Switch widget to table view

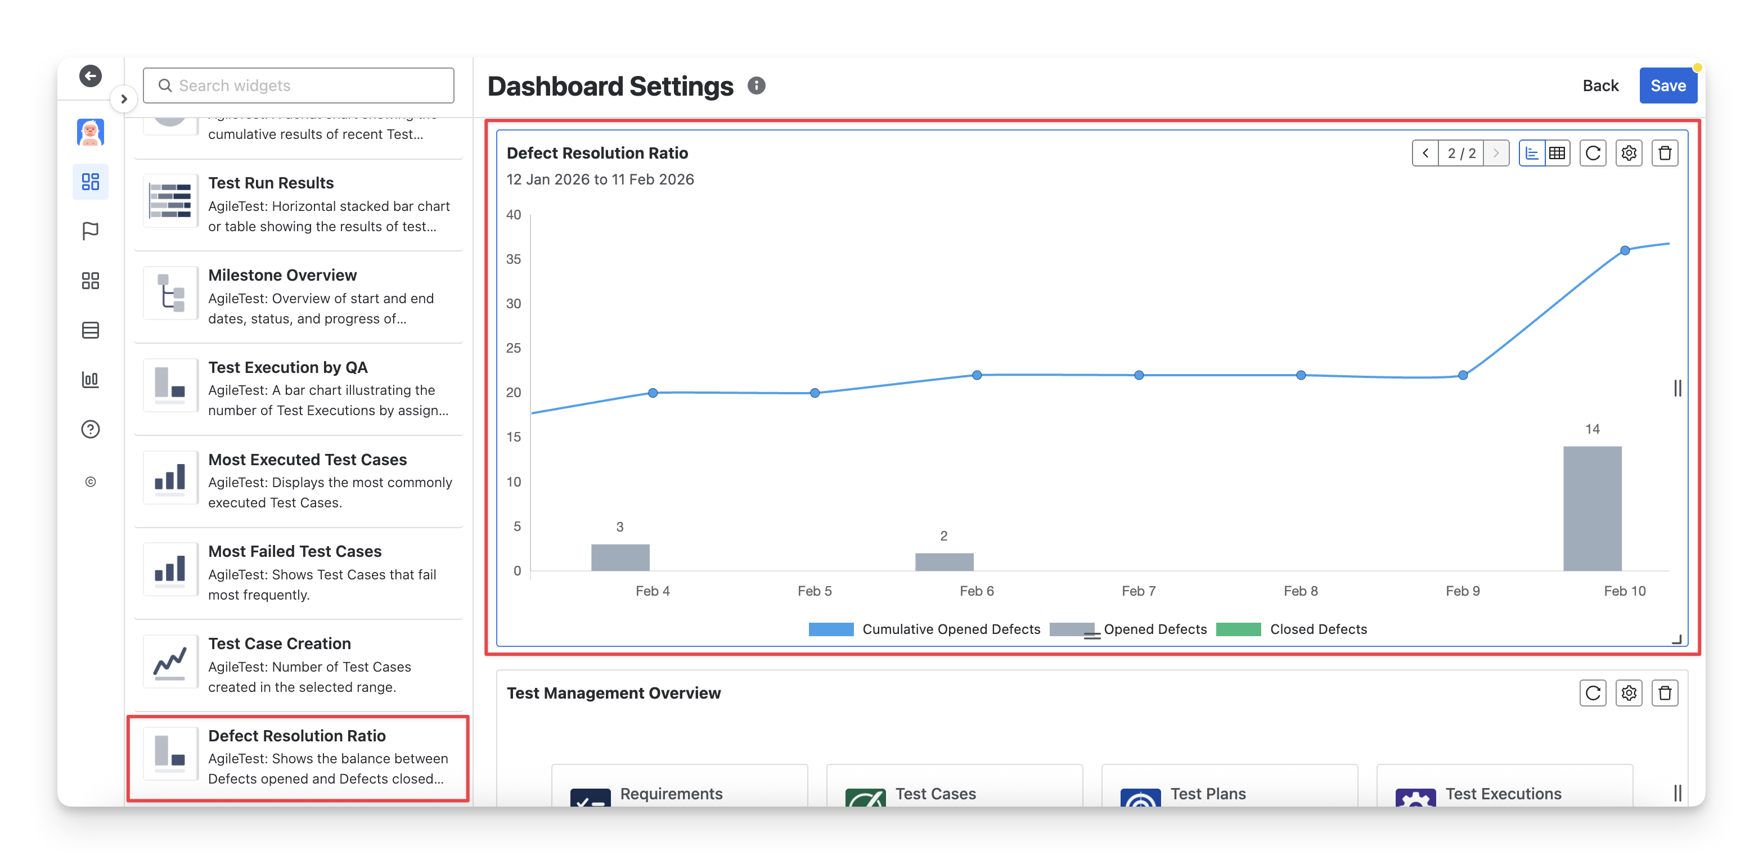[1557, 153]
